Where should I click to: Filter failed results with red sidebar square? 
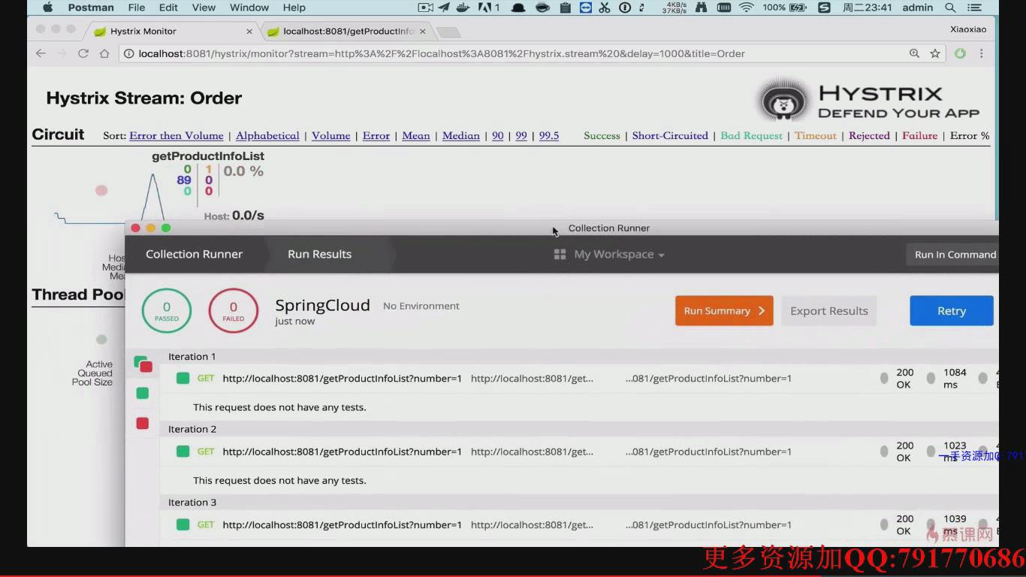tap(142, 424)
